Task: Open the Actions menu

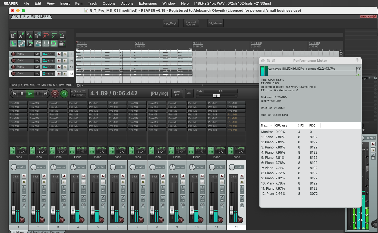Action: coord(127,3)
